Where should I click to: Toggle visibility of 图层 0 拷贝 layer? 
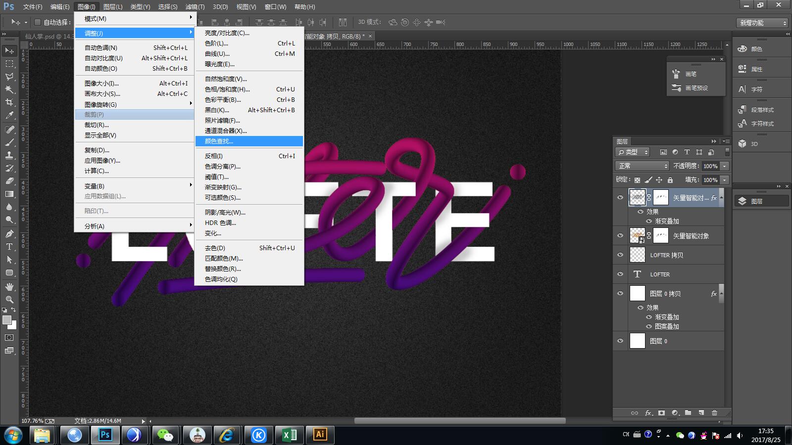620,293
